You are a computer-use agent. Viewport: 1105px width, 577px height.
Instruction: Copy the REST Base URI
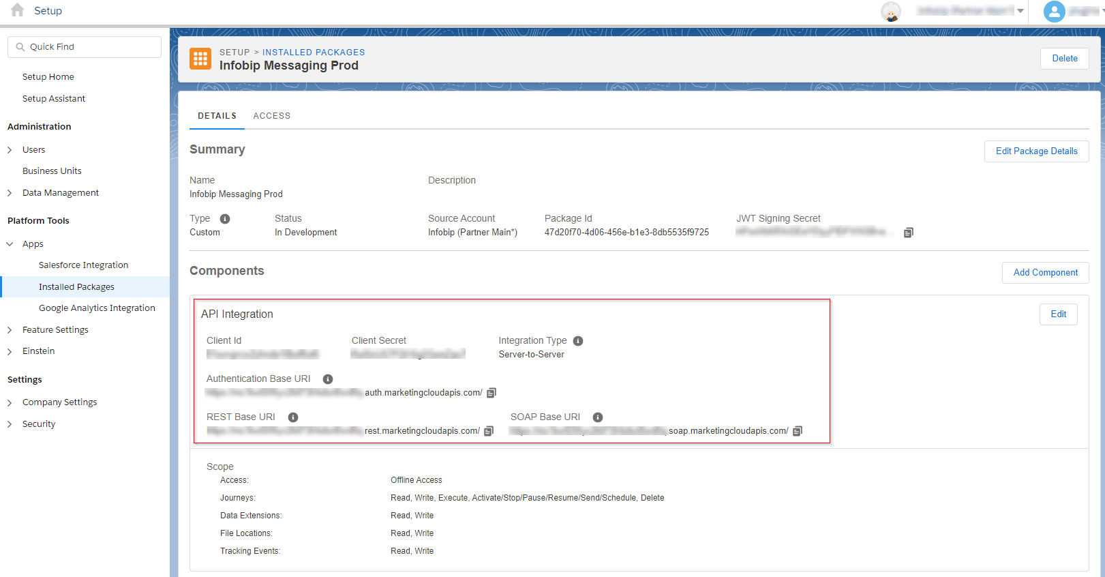(x=489, y=431)
